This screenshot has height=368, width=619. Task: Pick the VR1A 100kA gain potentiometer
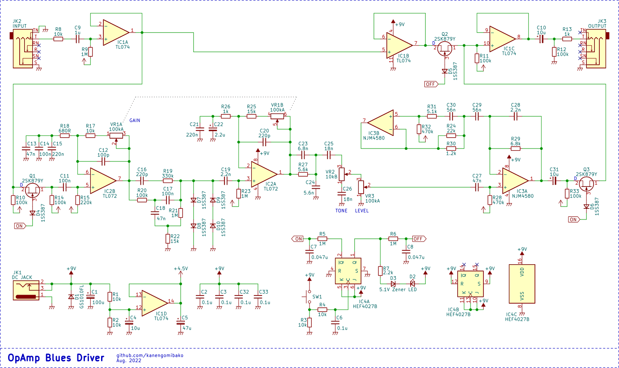click(116, 135)
